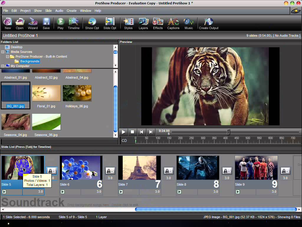Click the slide list horizontal scrollbar thumb
Viewport: 302px width, 227px height.
tap(216, 209)
